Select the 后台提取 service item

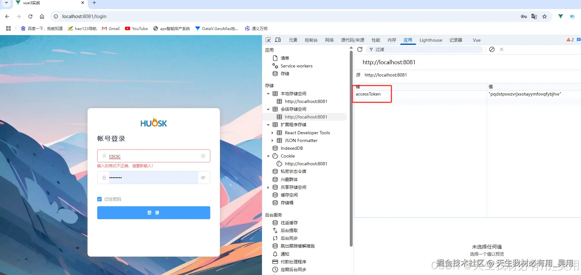[285, 230]
